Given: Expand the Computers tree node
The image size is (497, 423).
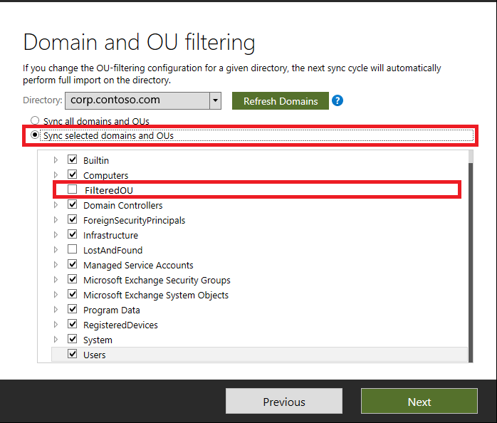Looking at the screenshot, I should 56,174.
